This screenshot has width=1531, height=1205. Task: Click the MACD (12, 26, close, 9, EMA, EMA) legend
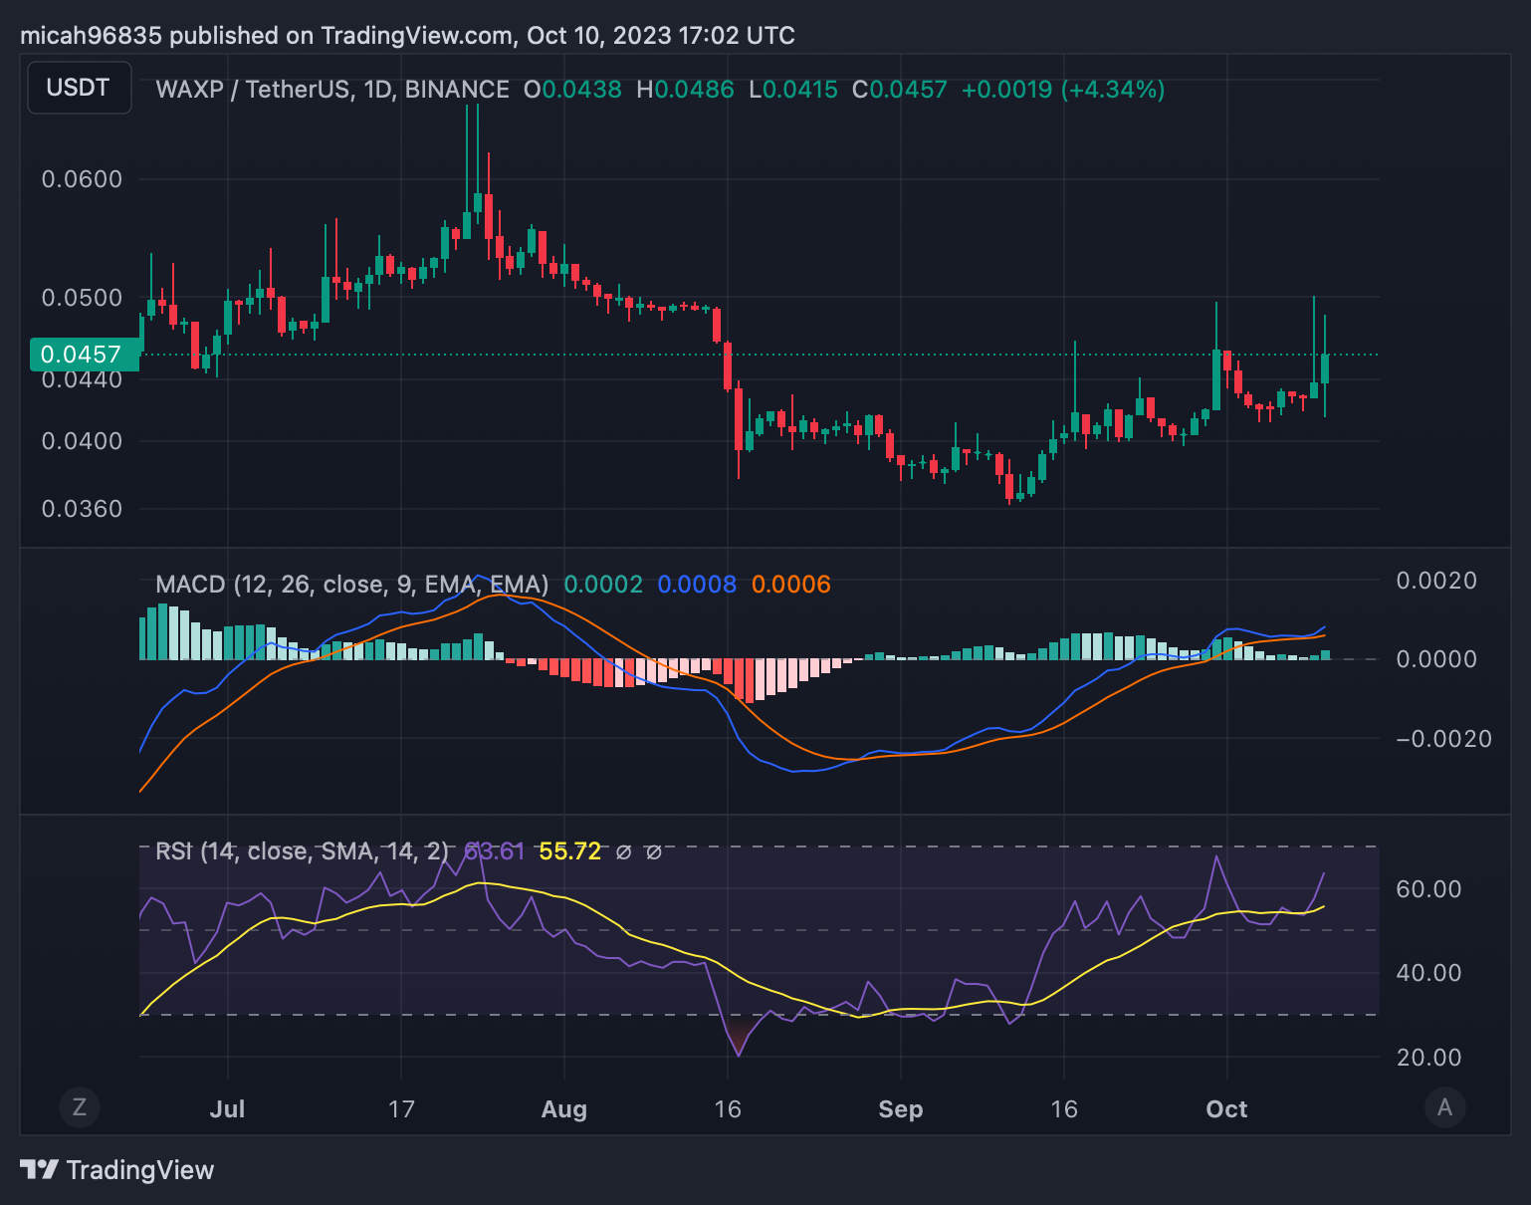click(352, 584)
